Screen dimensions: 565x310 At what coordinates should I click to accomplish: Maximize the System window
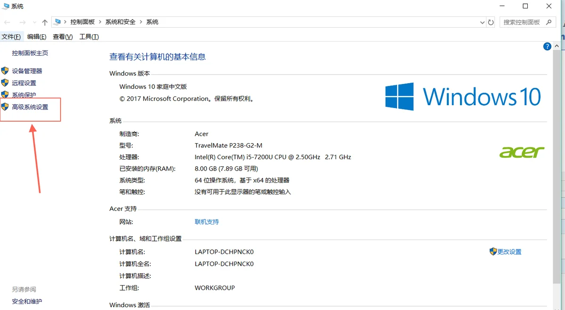coord(525,6)
